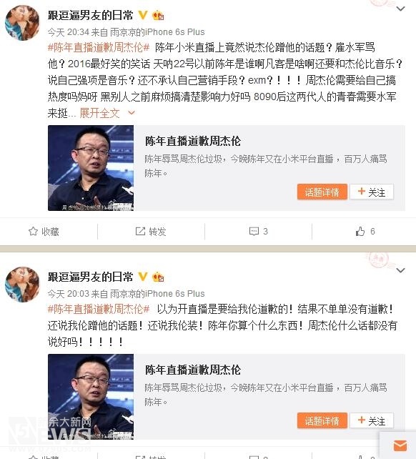
Task: Open comments on first post showing 3
Action: pos(259,231)
